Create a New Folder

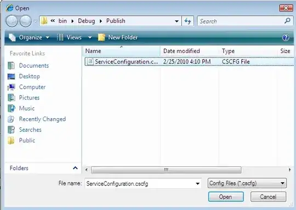tap(118, 37)
